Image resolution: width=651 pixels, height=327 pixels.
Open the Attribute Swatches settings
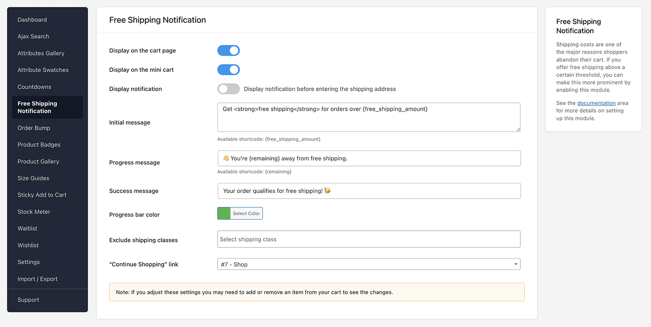click(x=43, y=70)
